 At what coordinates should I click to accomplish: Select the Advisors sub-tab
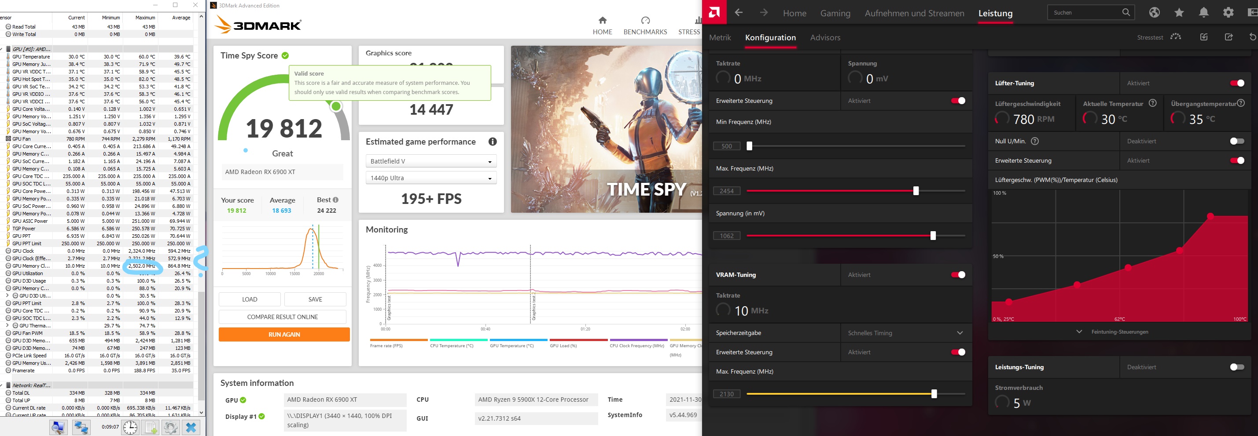pos(825,37)
